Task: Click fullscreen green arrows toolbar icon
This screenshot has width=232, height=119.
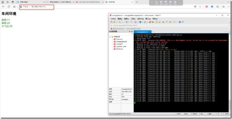Action: [x=157, y=22]
